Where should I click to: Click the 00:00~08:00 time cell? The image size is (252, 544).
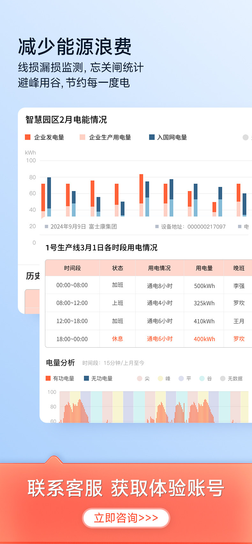point(72,285)
